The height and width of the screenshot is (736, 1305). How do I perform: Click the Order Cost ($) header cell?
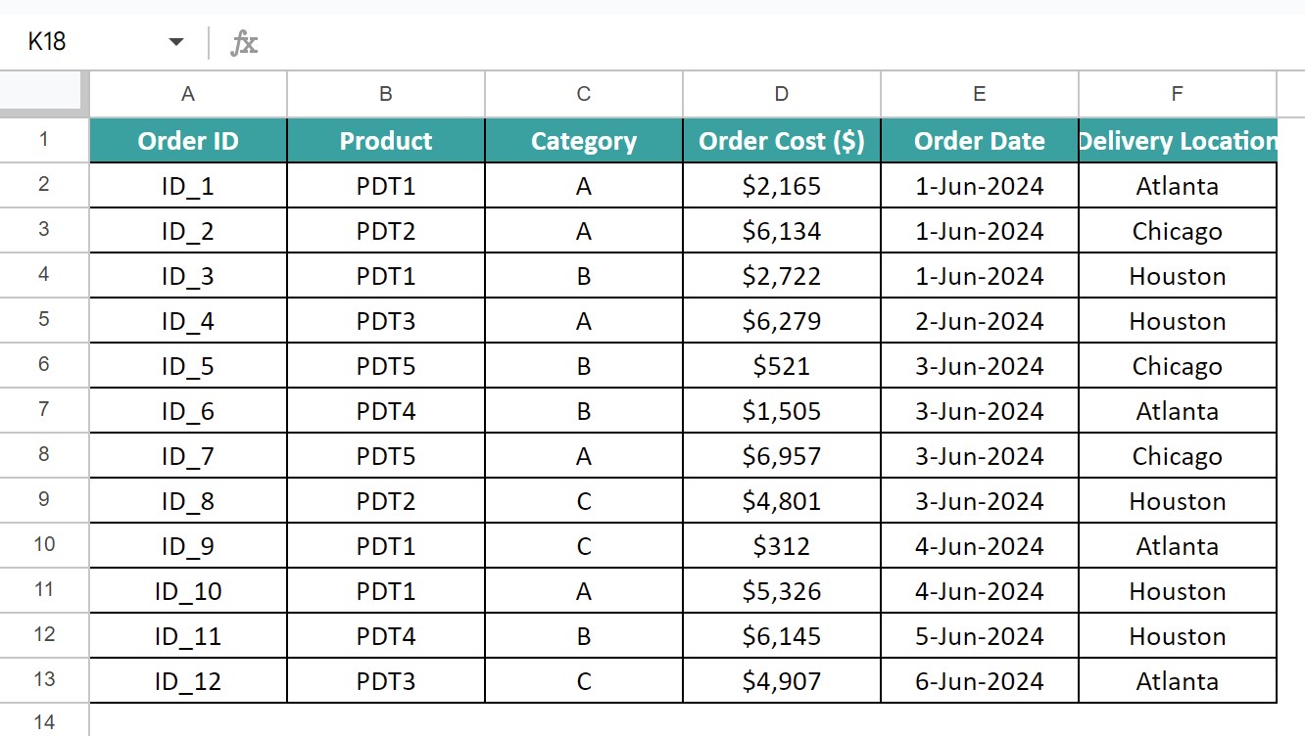click(x=781, y=141)
